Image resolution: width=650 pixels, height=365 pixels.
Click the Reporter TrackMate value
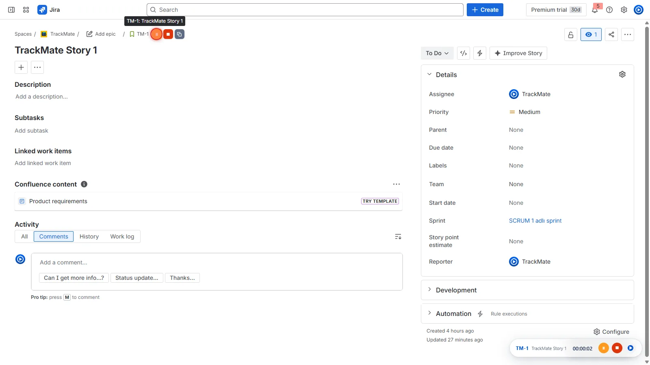tap(530, 262)
